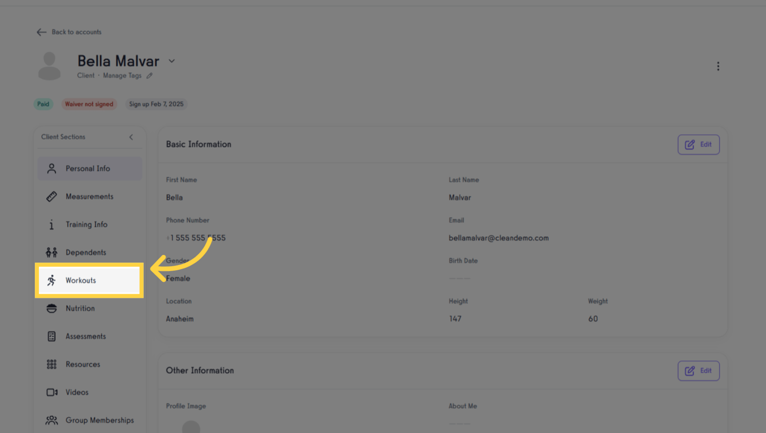This screenshot has height=433, width=766.
Task: Open the three-dot options menu
Action: pyautogui.click(x=718, y=67)
